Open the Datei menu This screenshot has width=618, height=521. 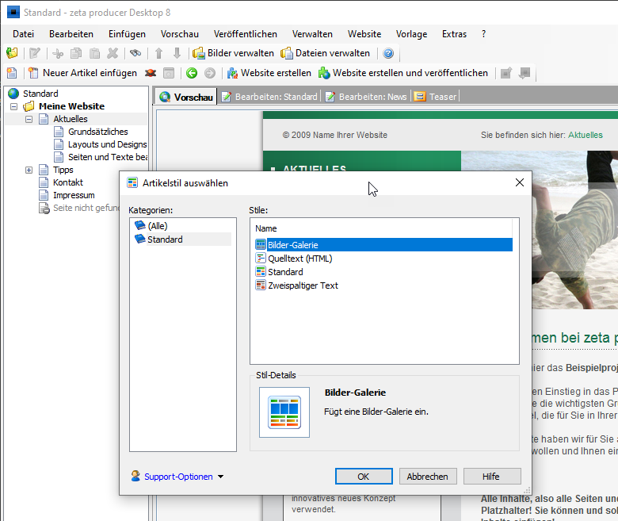(x=23, y=34)
